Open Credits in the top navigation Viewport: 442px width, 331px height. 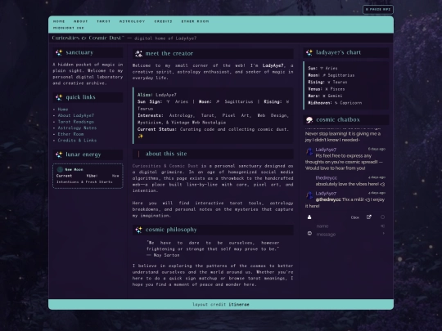click(x=163, y=21)
